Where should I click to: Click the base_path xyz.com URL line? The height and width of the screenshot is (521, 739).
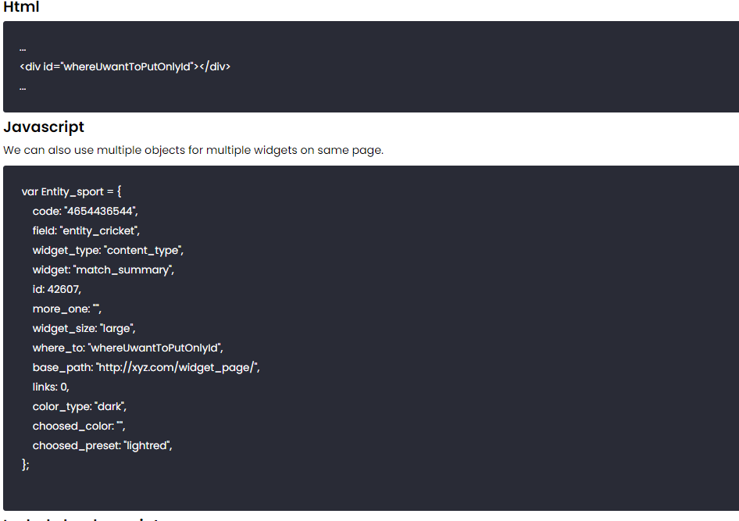click(x=146, y=367)
